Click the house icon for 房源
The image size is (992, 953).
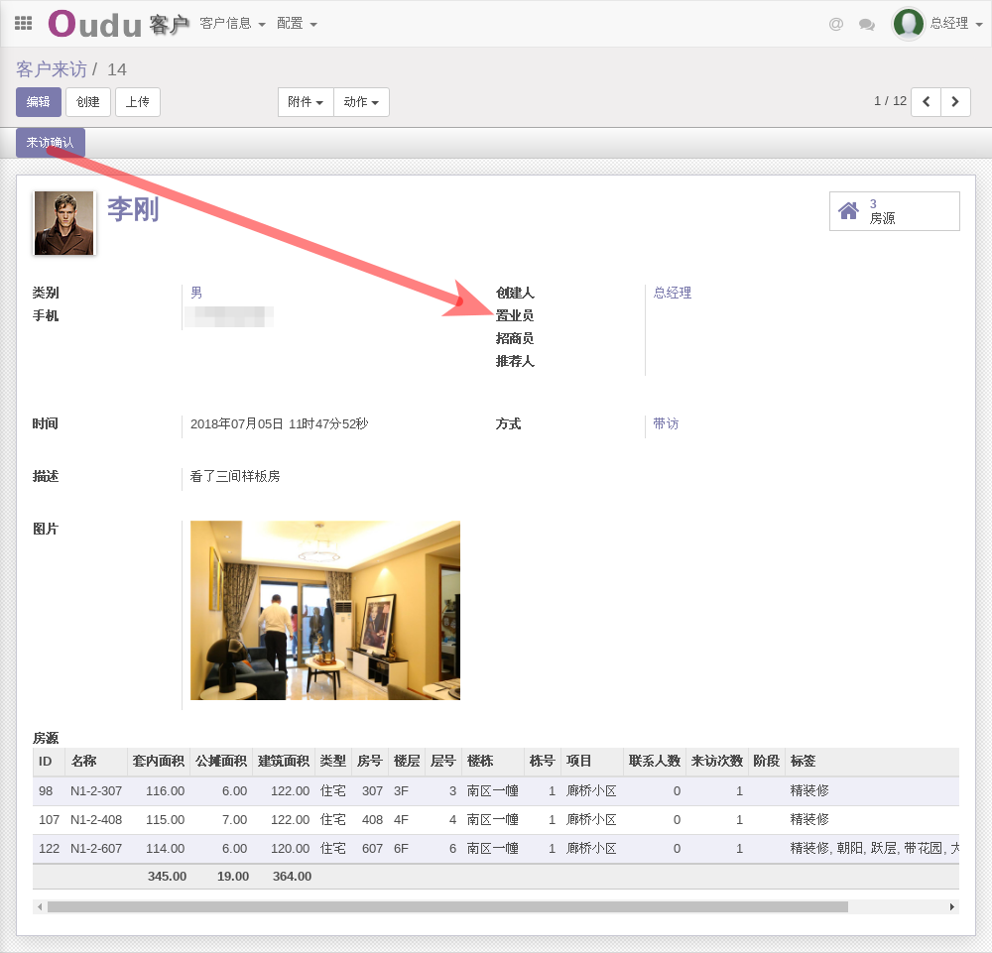[848, 210]
